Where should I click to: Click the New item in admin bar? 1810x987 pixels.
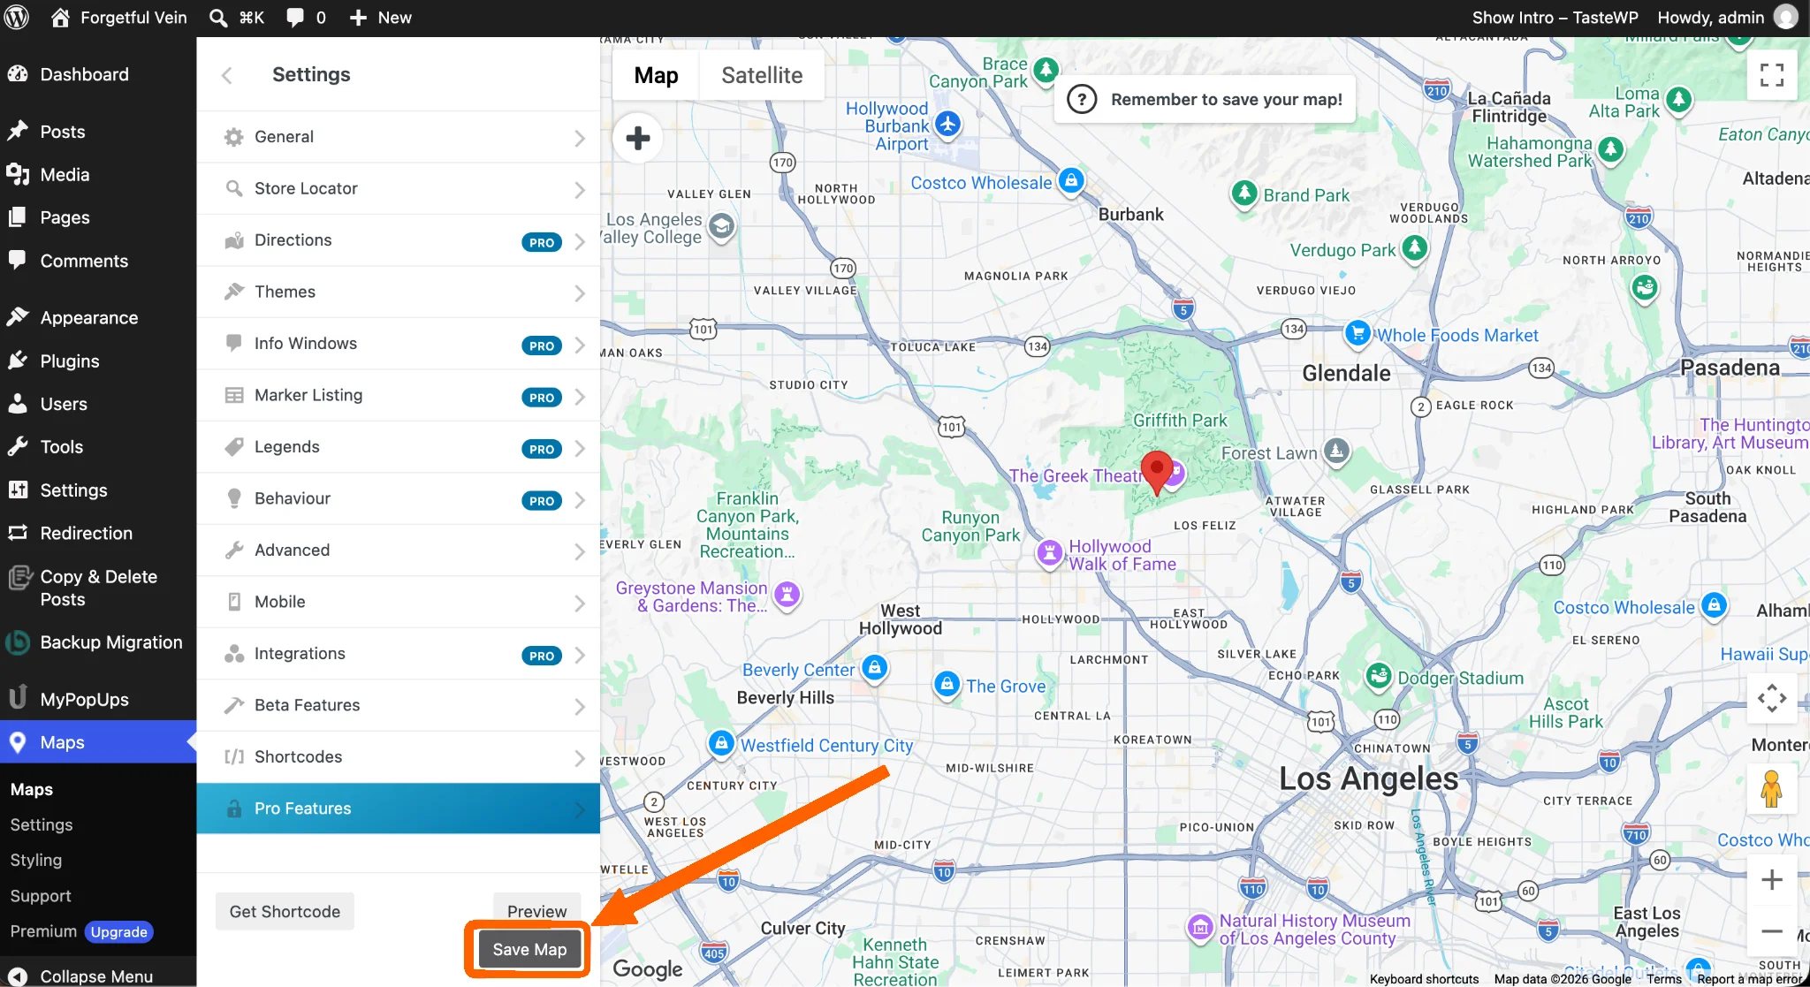click(x=381, y=18)
